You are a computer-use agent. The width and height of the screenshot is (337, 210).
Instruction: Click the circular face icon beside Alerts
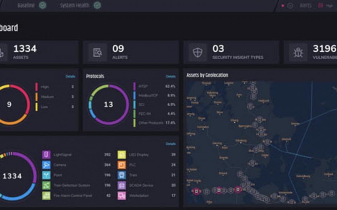coord(290,6)
